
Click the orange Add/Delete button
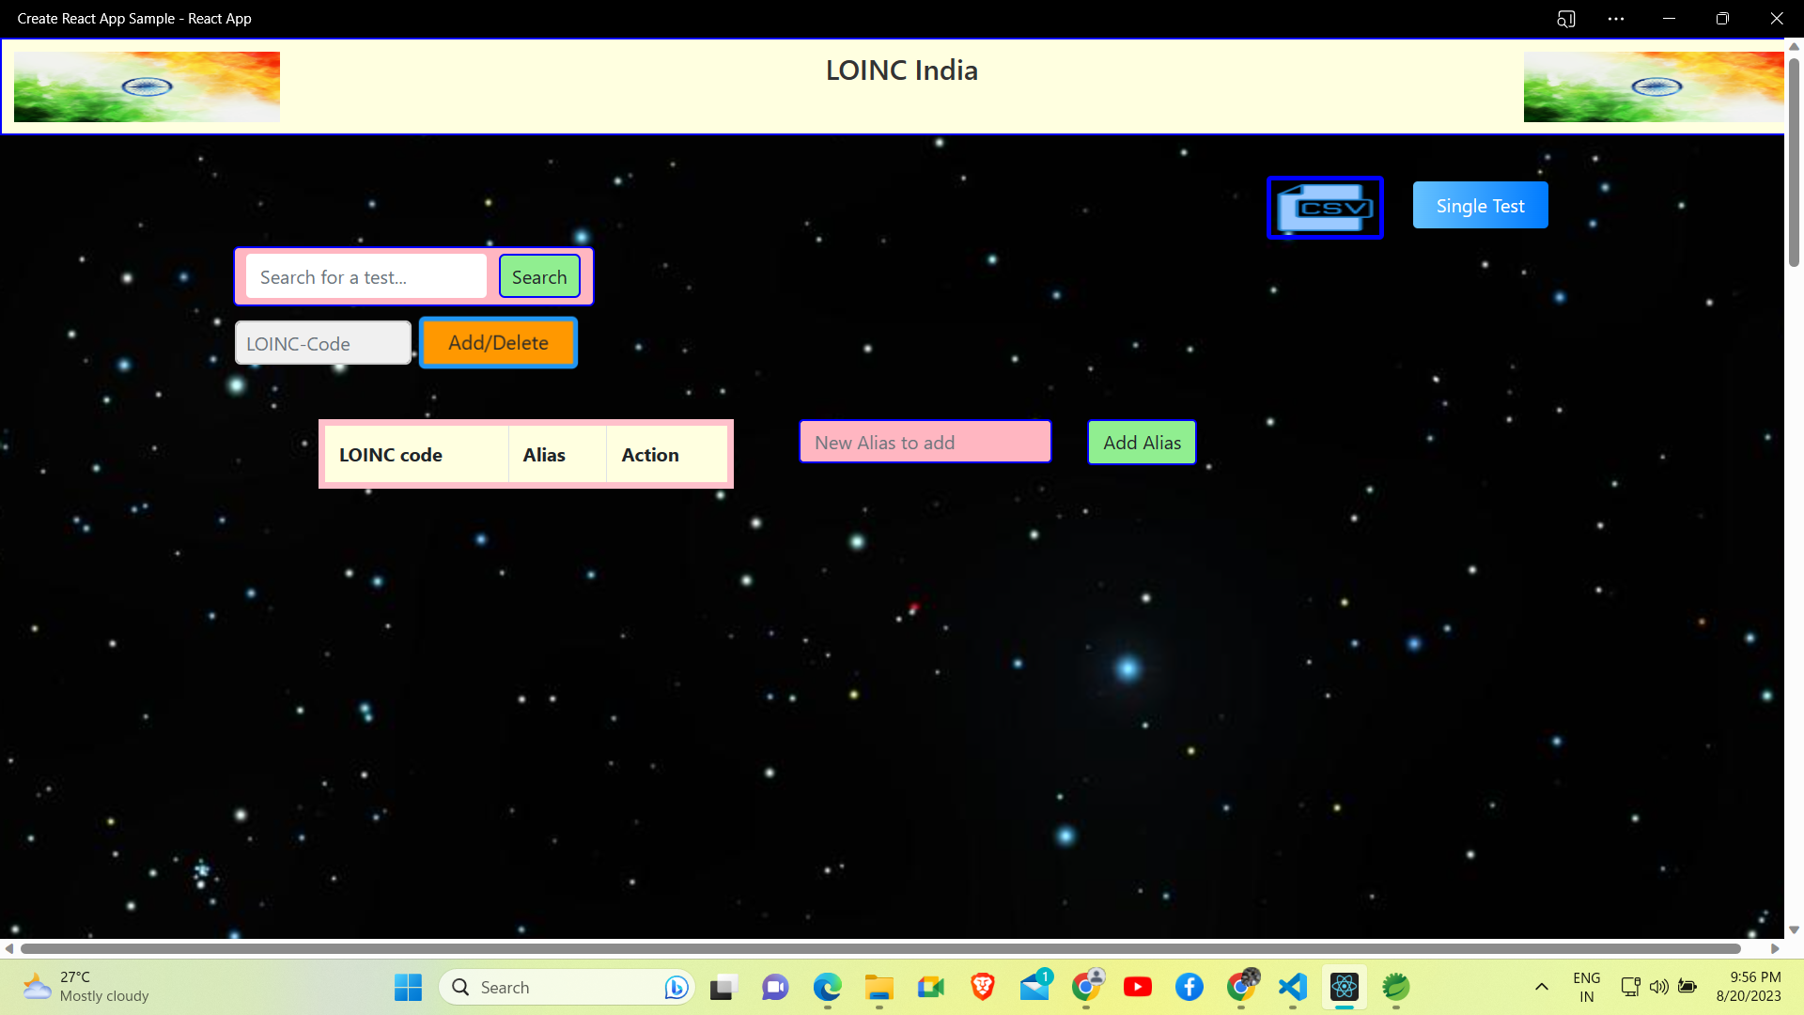click(x=498, y=342)
